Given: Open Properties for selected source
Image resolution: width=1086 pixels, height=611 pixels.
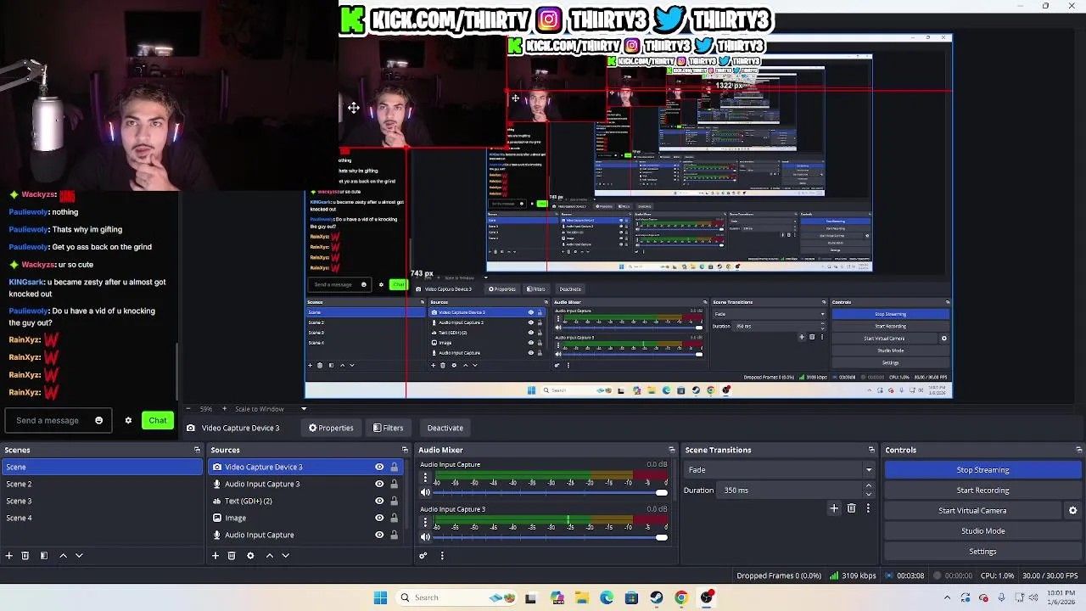Looking at the screenshot, I should coord(331,428).
